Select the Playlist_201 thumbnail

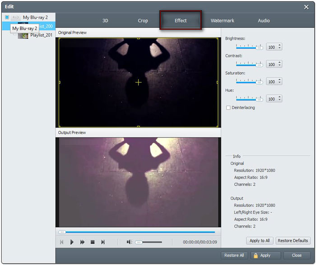pyautogui.click(x=23, y=35)
